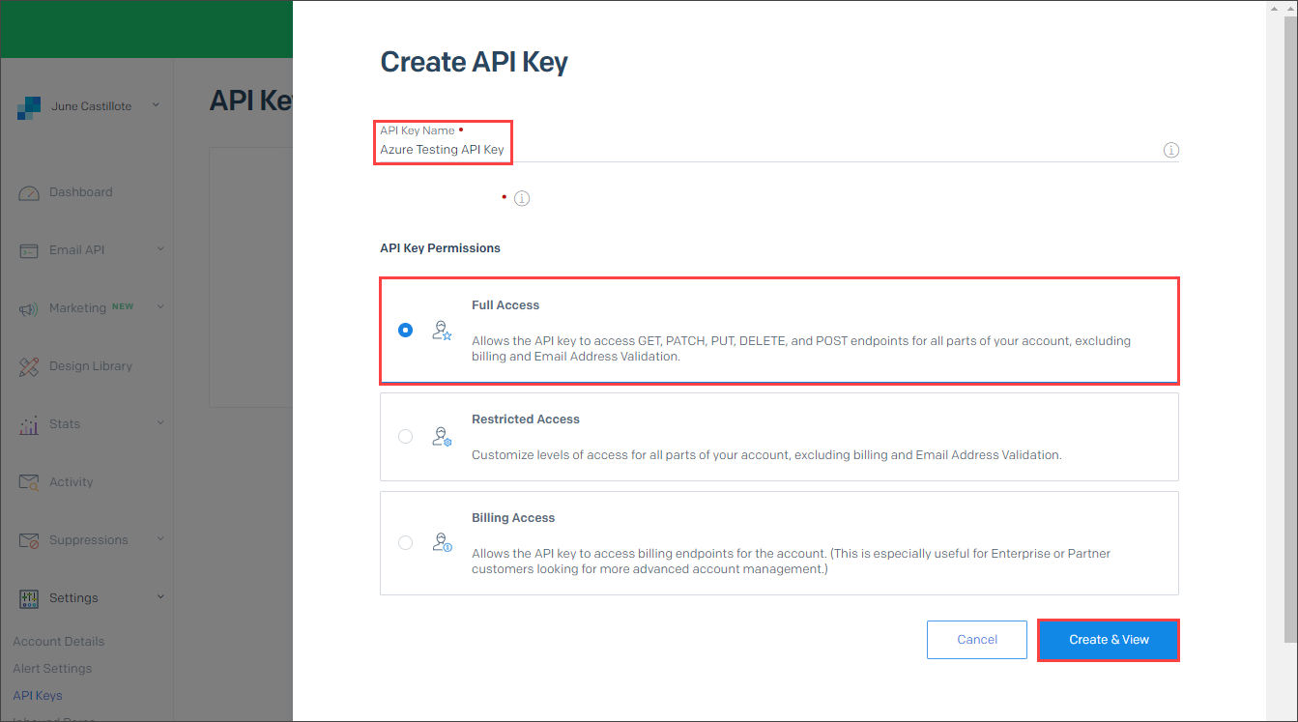Click the Marketing megaphone icon
The image size is (1298, 722).
(29, 308)
